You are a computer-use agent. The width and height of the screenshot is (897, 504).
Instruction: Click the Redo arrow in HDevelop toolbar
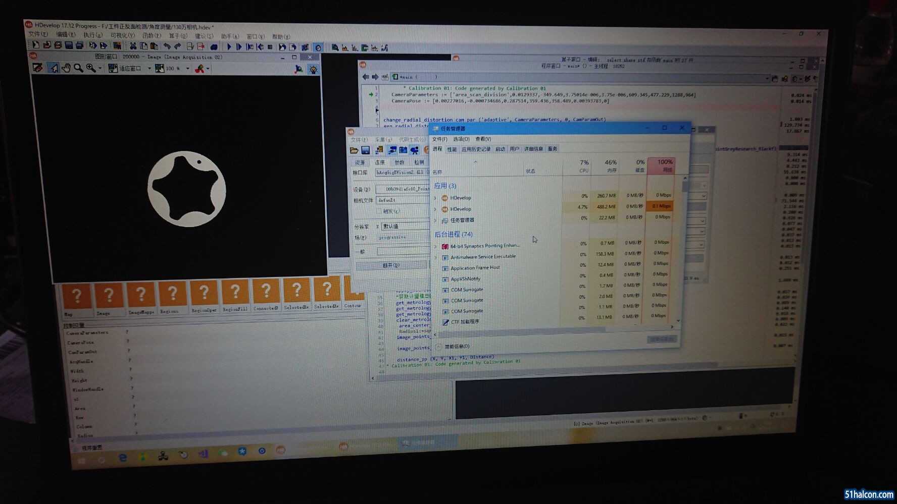[177, 46]
